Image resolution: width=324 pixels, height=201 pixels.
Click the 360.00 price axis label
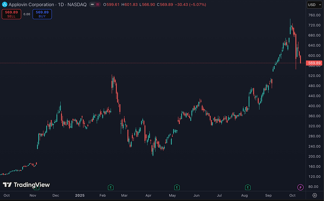tap(314, 116)
